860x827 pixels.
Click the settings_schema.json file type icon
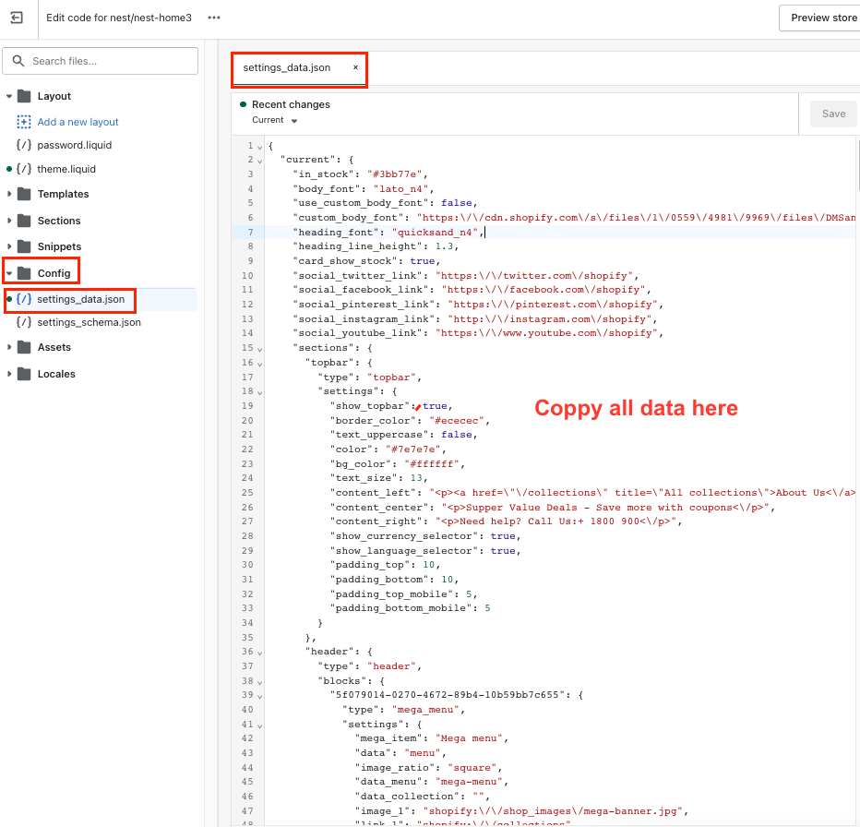tap(24, 322)
